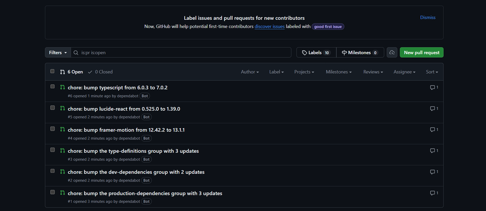486x211 pixels.
Task: Select checkbox for lucide-react bump PR
Action: click(x=52, y=108)
